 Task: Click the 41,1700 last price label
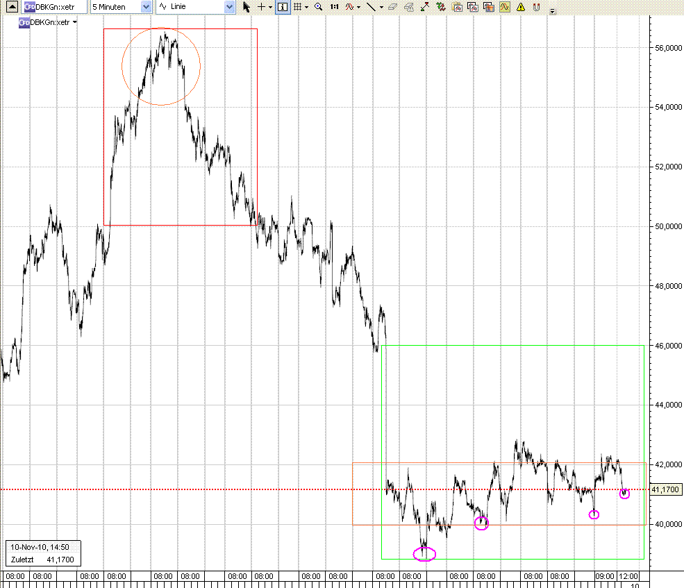click(665, 489)
